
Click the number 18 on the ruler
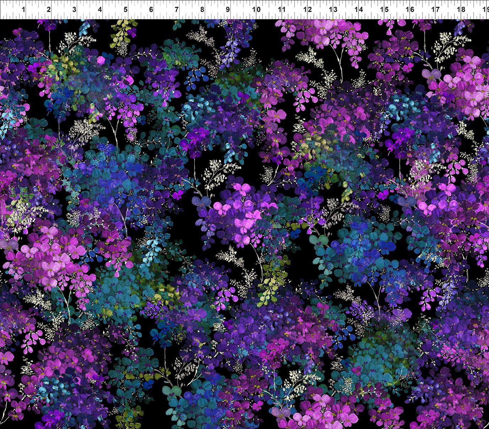point(461,10)
